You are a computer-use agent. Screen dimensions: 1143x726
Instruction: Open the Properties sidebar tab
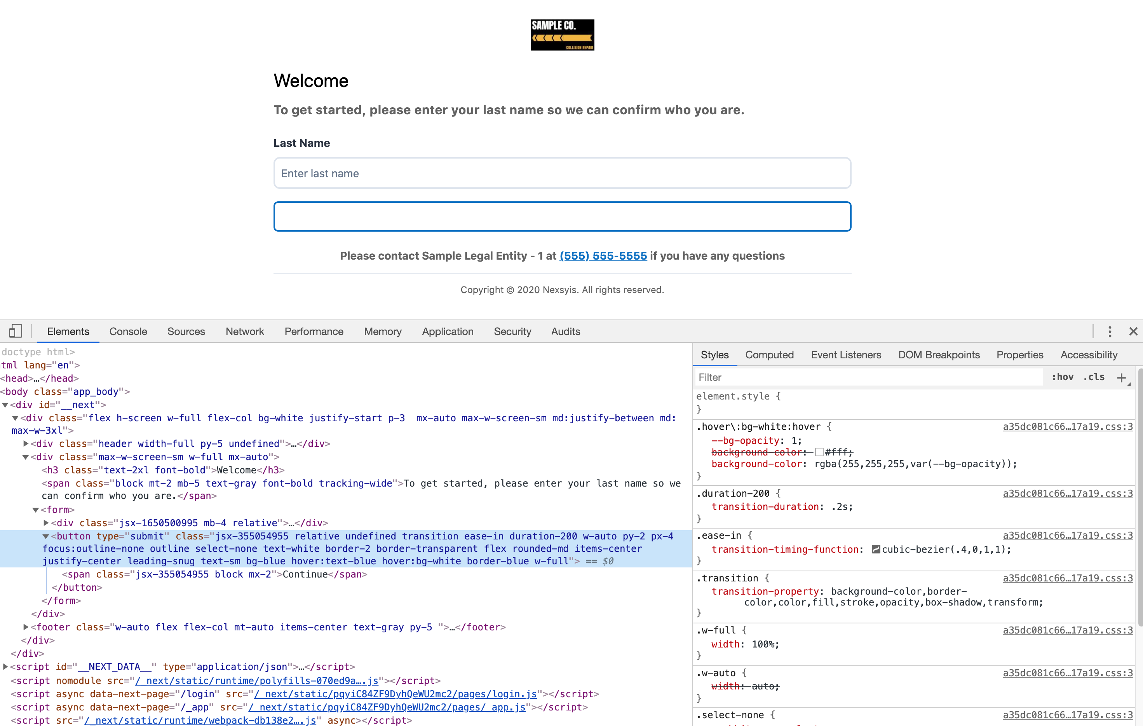[1019, 355]
